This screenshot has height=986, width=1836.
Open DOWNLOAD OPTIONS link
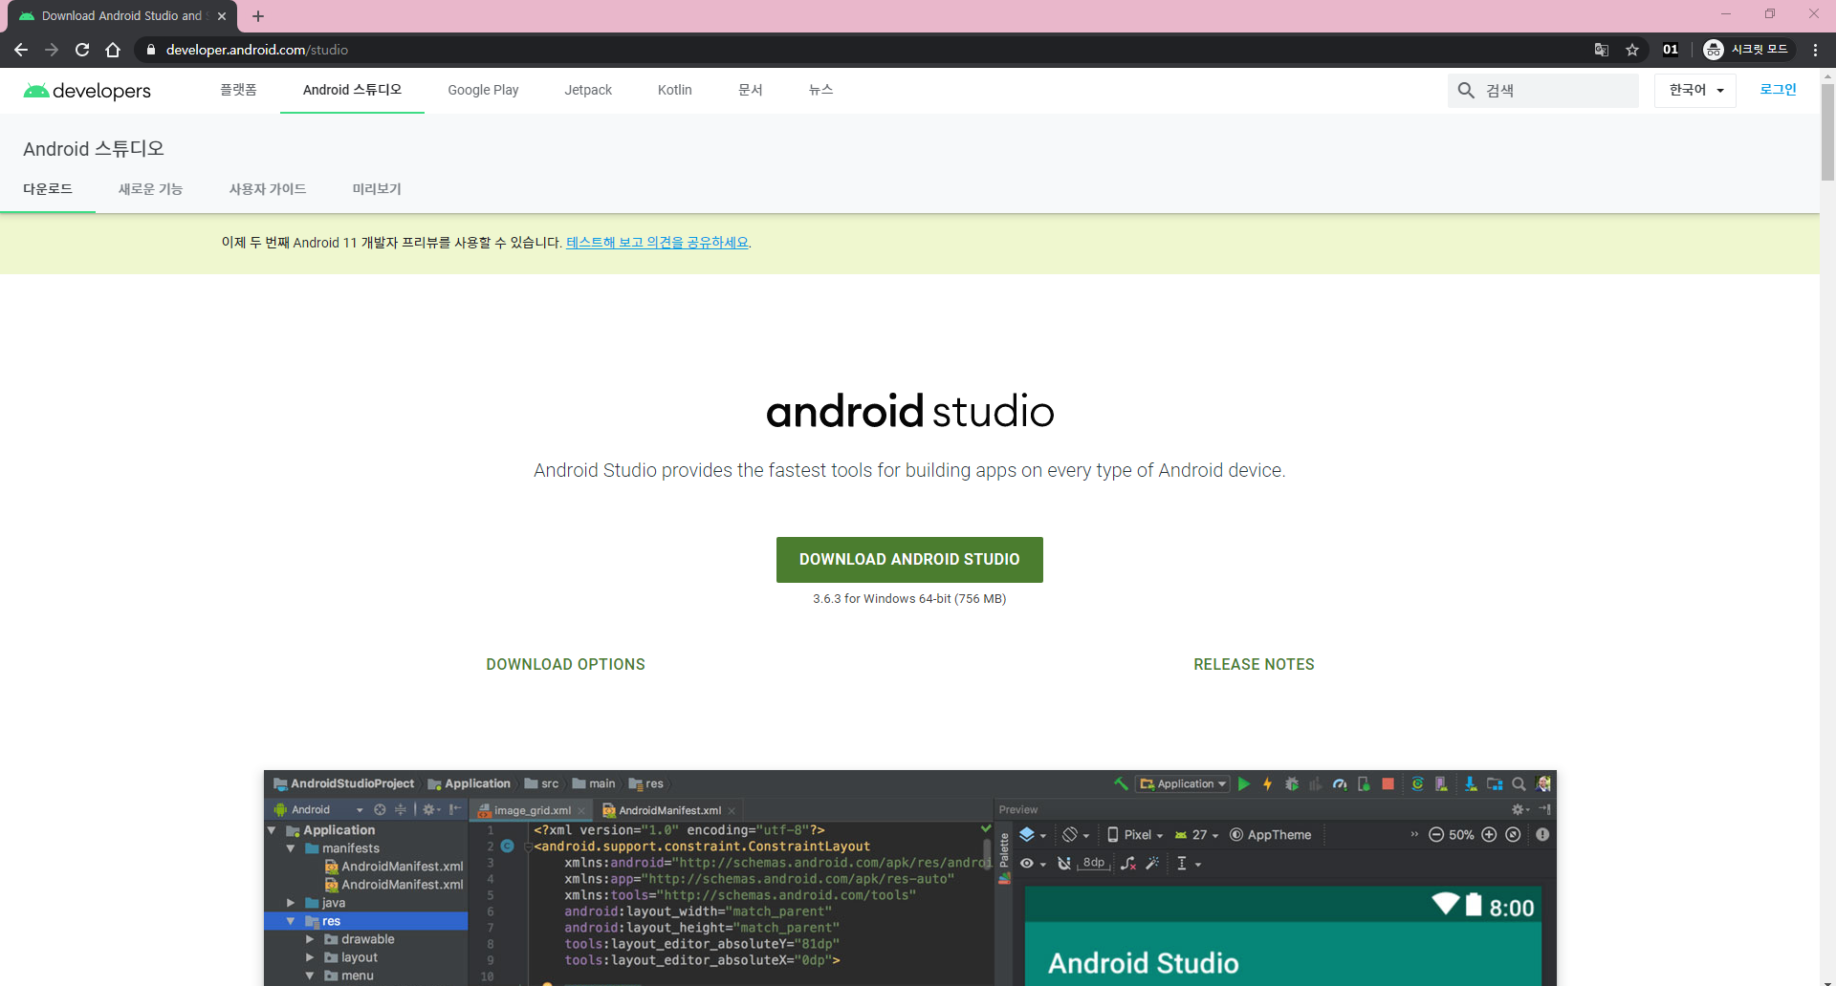pyautogui.click(x=565, y=665)
